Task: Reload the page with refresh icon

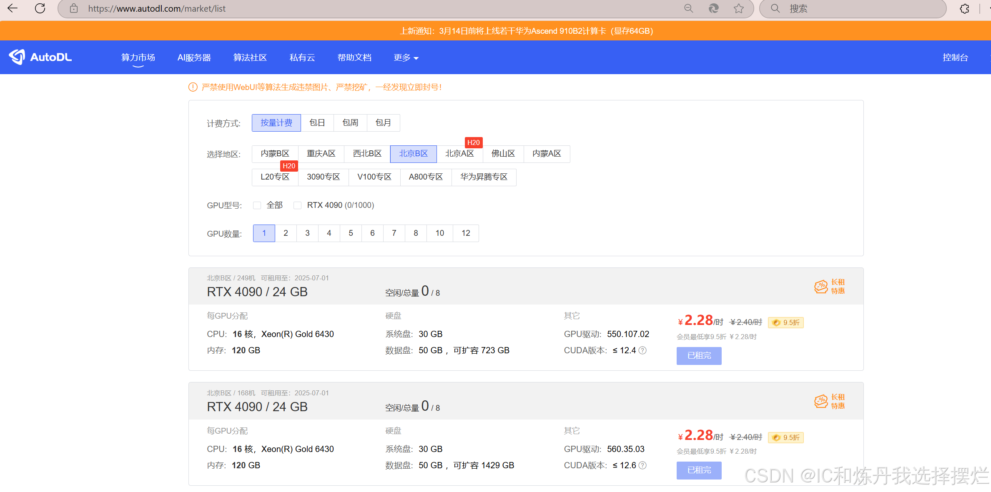Action: pyautogui.click(x=40, y=8)
